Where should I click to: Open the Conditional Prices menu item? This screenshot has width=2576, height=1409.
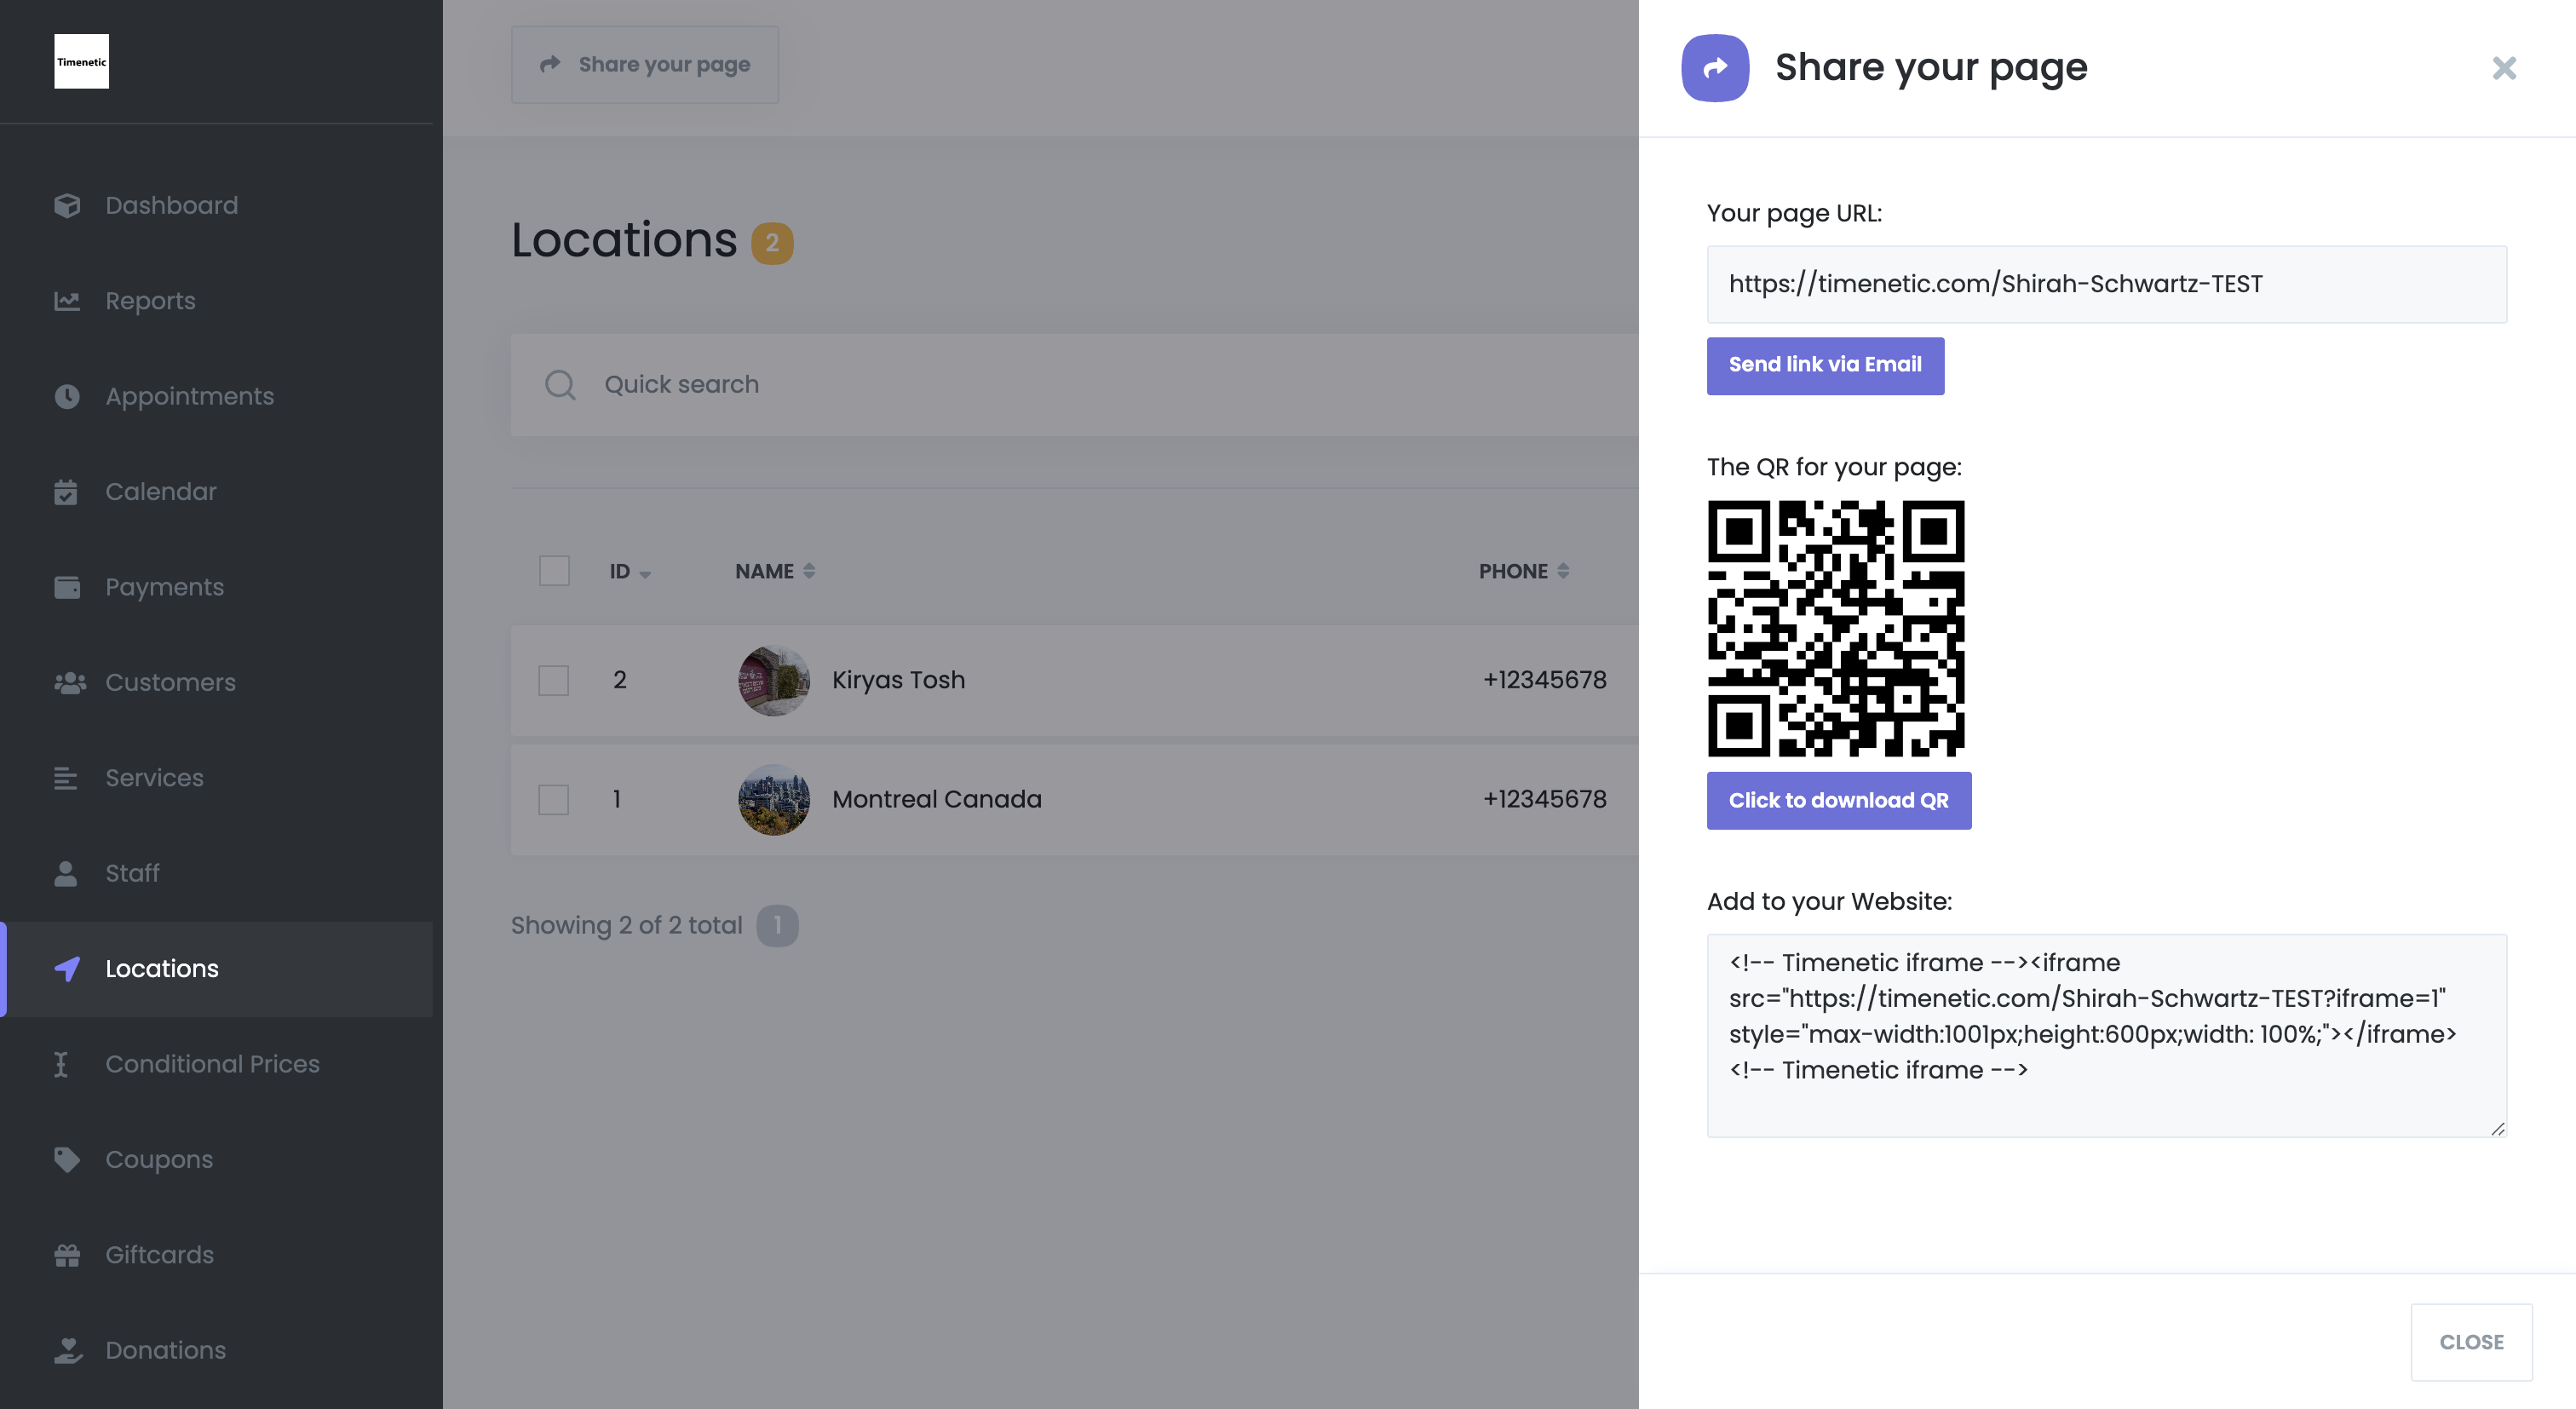212,1064
